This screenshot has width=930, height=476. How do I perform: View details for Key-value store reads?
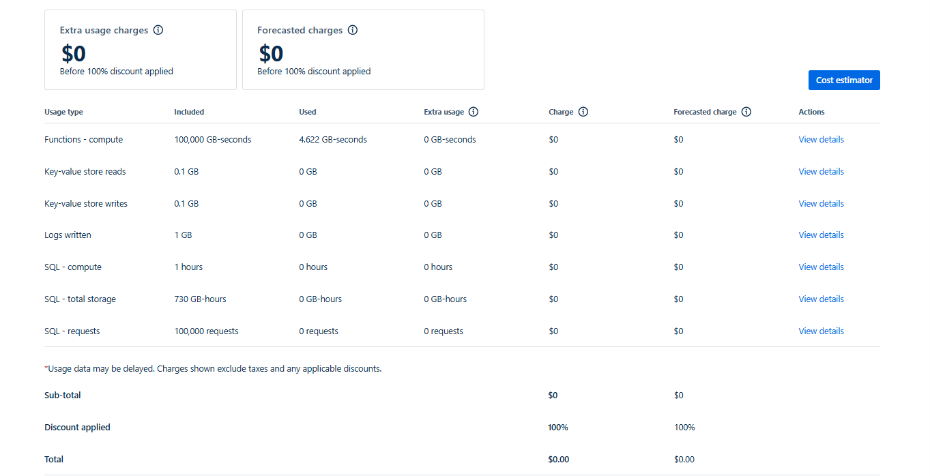coord(821,172)
